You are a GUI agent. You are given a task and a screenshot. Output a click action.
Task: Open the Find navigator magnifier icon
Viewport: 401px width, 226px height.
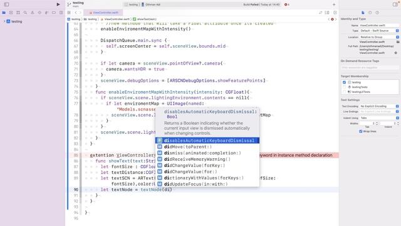(x=25, y=13)
